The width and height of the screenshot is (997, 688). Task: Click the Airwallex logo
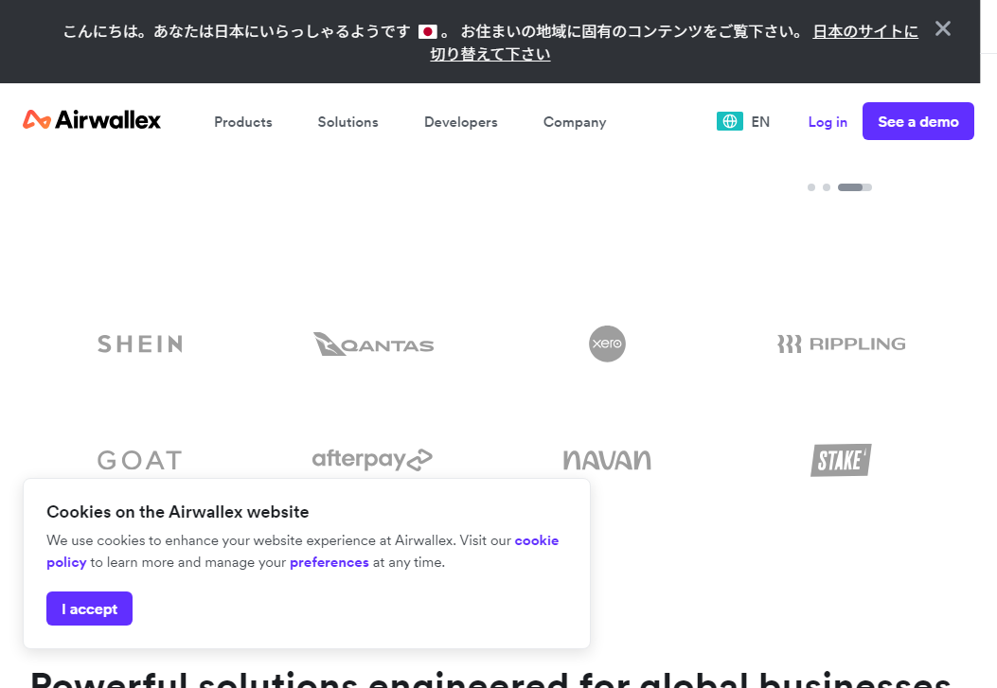pyautogui.click(x=92, y=119)
